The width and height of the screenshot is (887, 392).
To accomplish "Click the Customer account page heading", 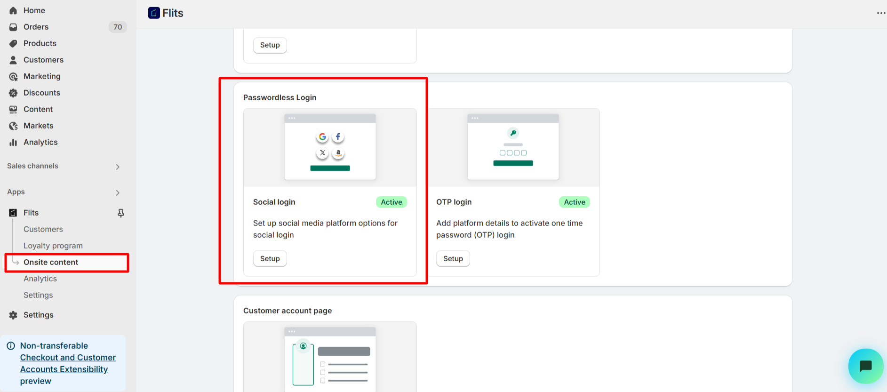I will coord(288,311).
